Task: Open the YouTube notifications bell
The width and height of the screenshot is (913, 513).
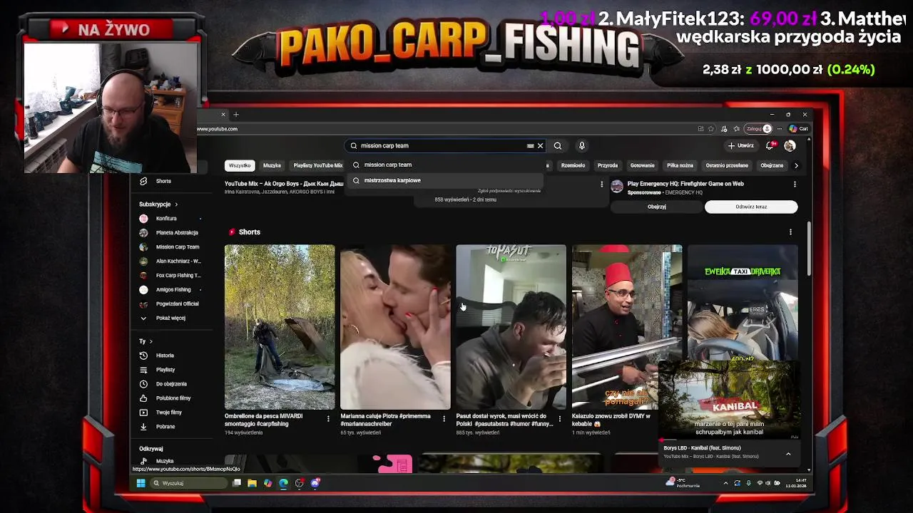Action: [770, 145]
